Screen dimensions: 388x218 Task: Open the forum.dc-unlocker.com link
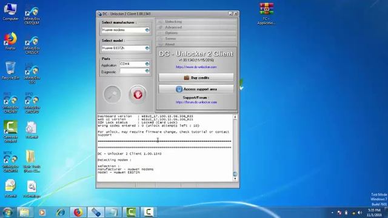coord(196,102)
